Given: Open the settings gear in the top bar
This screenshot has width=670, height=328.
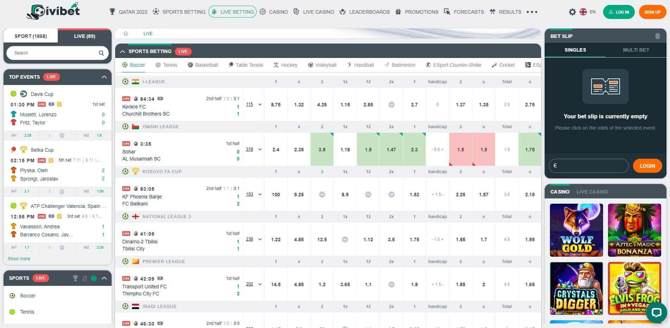Looking at the screenshot, I should tap(572, 12).
